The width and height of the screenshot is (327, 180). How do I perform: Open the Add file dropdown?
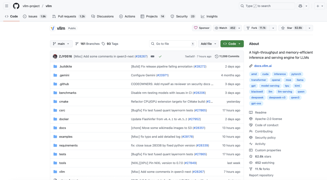point(208,44)
